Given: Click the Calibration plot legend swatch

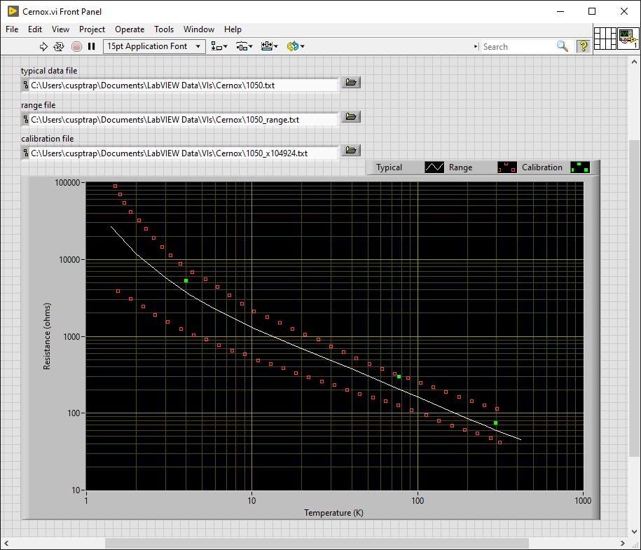Looking at the screenshot, I should (x=579, y=167).
